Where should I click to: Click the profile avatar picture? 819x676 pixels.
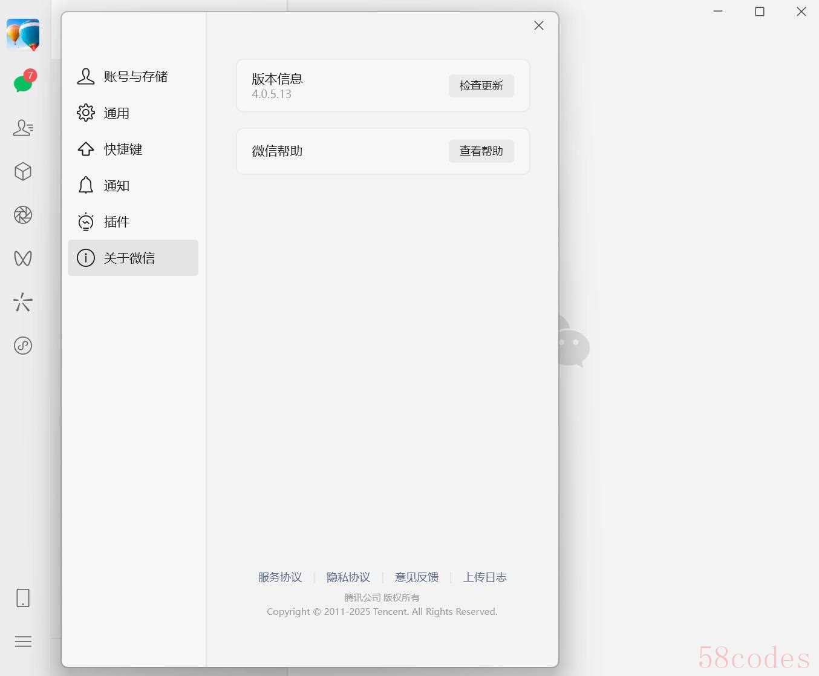[23, 34]
